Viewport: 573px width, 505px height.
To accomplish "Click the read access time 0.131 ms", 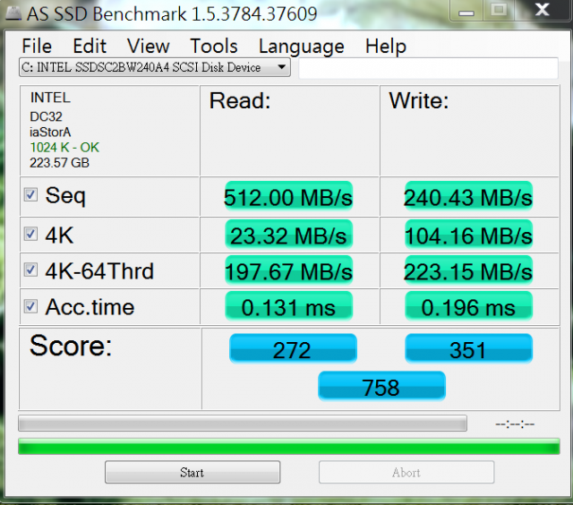I will coord(288,306).
